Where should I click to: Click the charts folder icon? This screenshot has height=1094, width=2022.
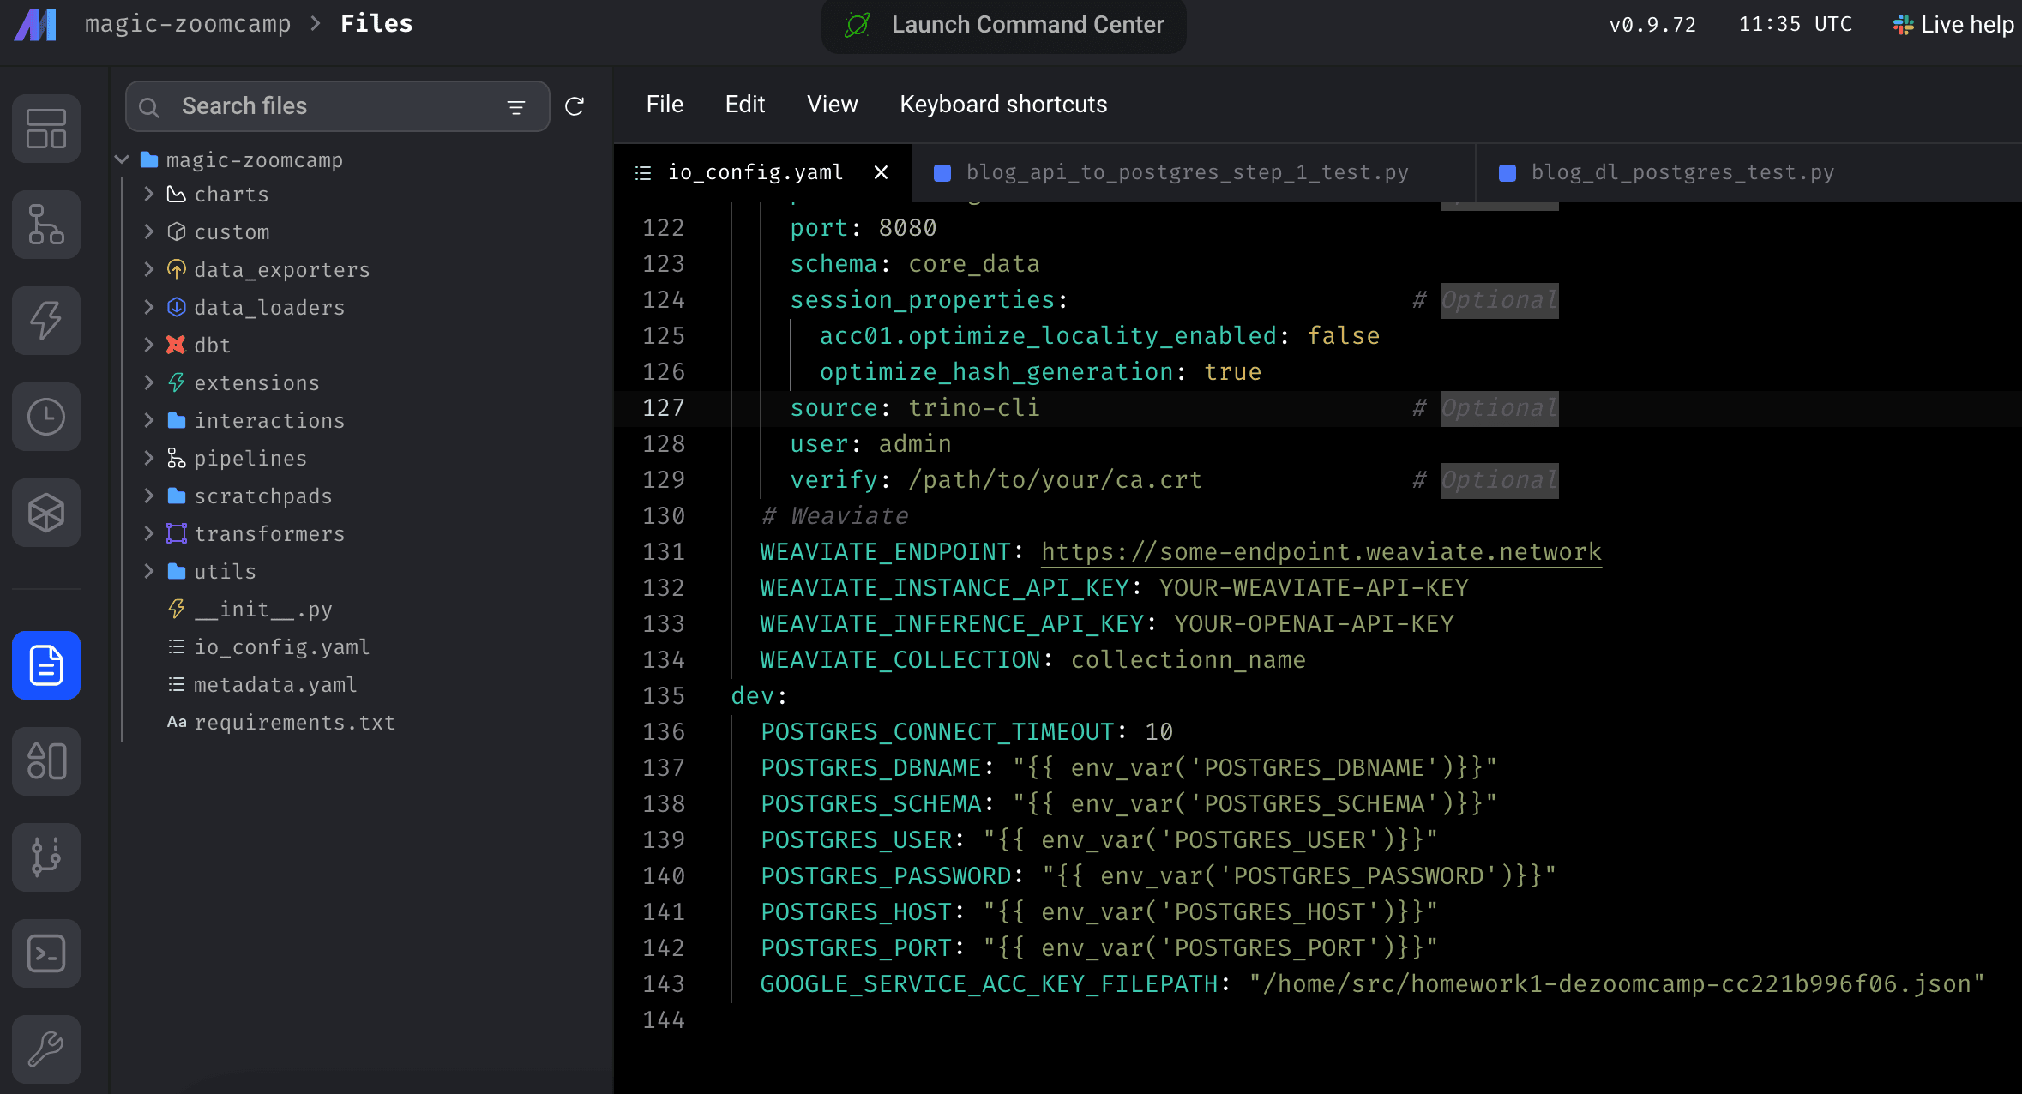pyautogui.click(x=176, y=195)
